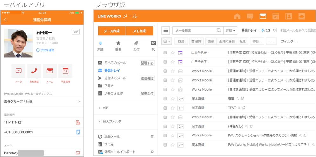This screenshot has width=316, height=157.
Task: Tap the free call phone icon
Action: click(x=34, y=71)
